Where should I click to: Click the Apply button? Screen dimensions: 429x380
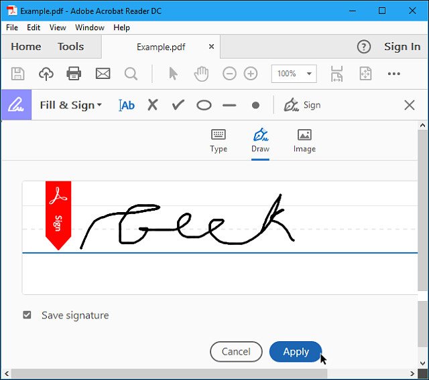(x=296, y=351)
